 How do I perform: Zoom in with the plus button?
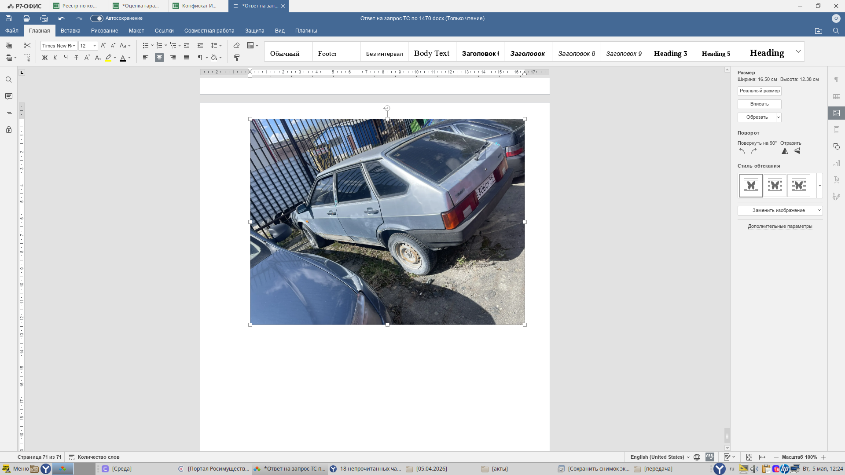click(x=823, y=457)
